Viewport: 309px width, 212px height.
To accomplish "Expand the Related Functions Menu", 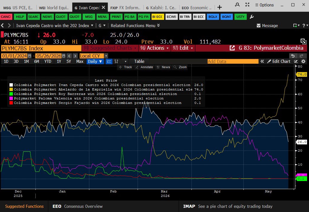I will (135, 25).
